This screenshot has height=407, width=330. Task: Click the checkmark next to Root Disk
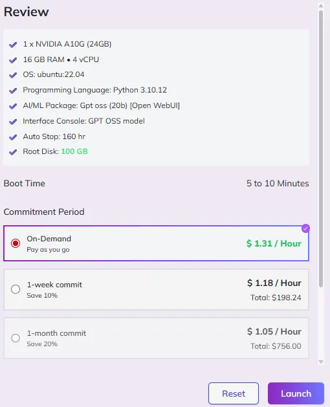click(x=13, y=152)
